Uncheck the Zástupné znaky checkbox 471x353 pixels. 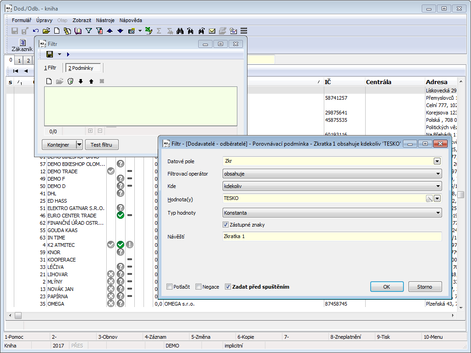[x=225, y=225]
